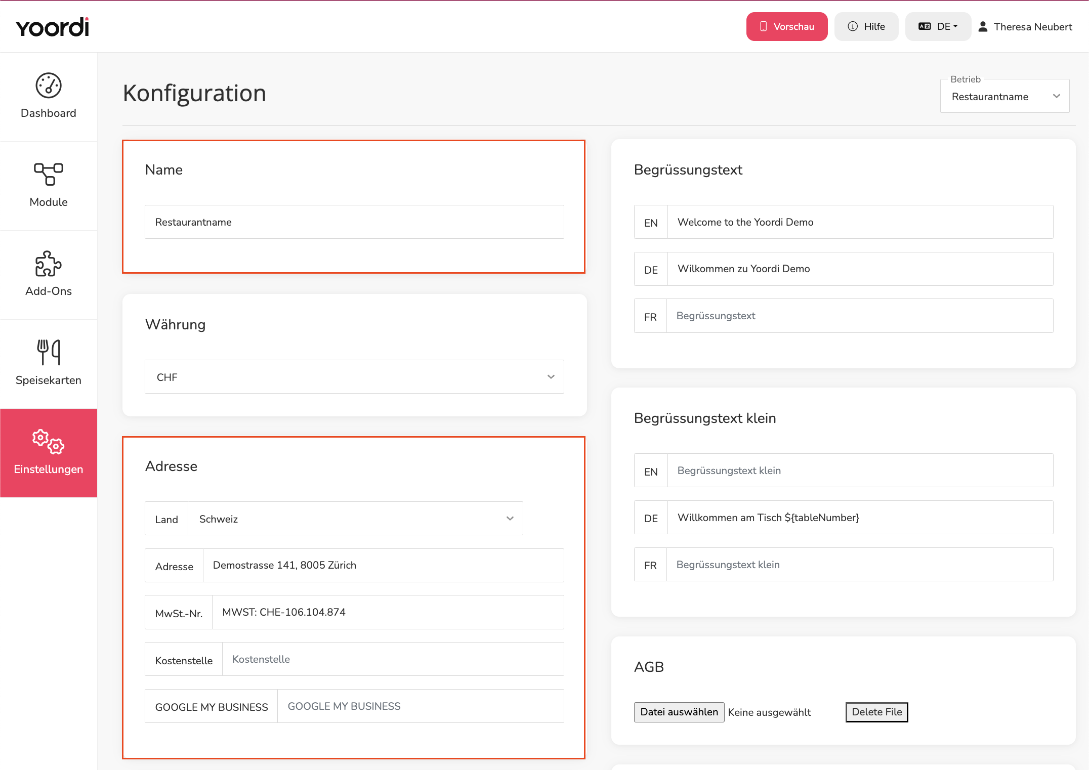
Task: Click the Vorschau button
Action: point(787,26)
